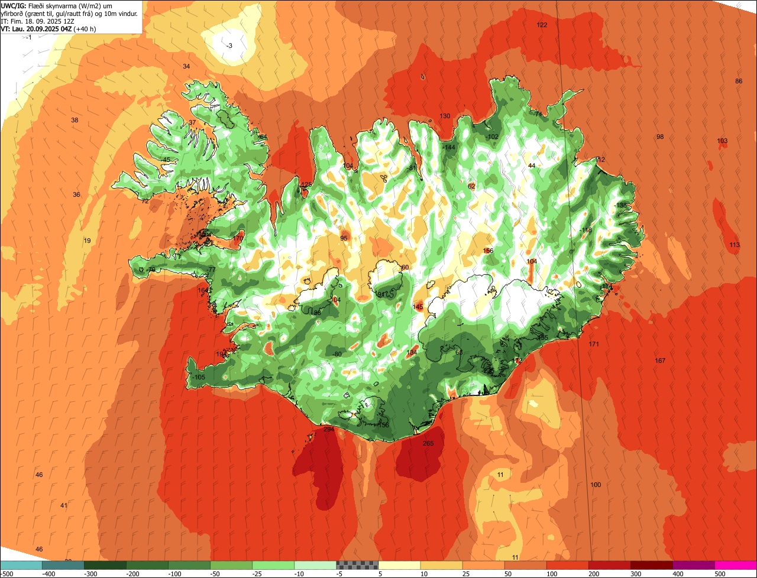Click the 'VT: Lau. 20.09.2025 04Z (+40 h)' line
This screenshot has height=578, width=757.
point(48,28)
